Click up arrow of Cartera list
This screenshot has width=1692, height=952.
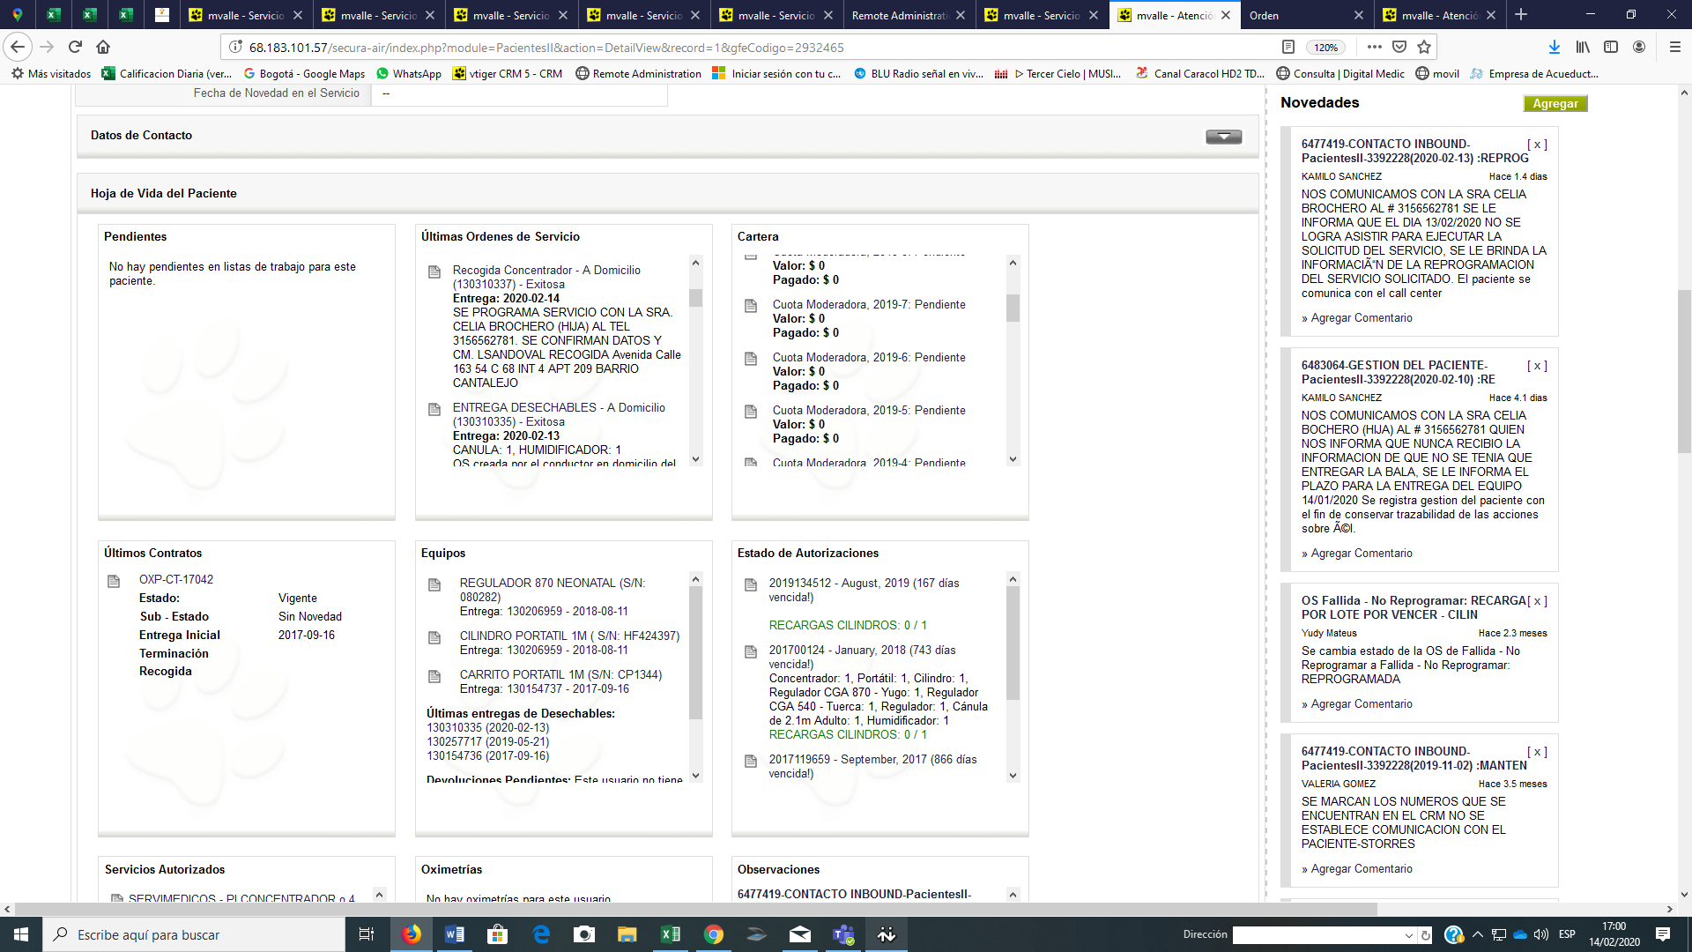[1013, 262]
